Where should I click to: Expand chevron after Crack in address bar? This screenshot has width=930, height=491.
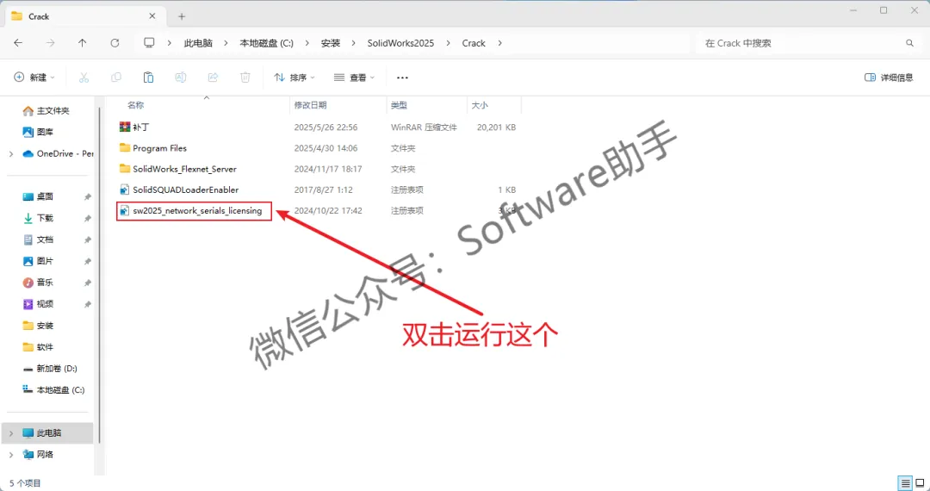(x=500, y=43)
